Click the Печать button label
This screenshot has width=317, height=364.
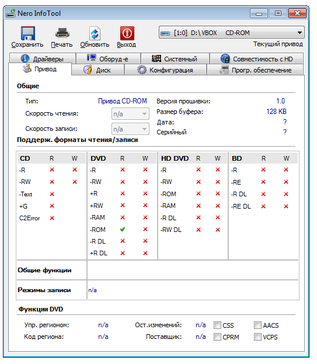tap(62, 44)
